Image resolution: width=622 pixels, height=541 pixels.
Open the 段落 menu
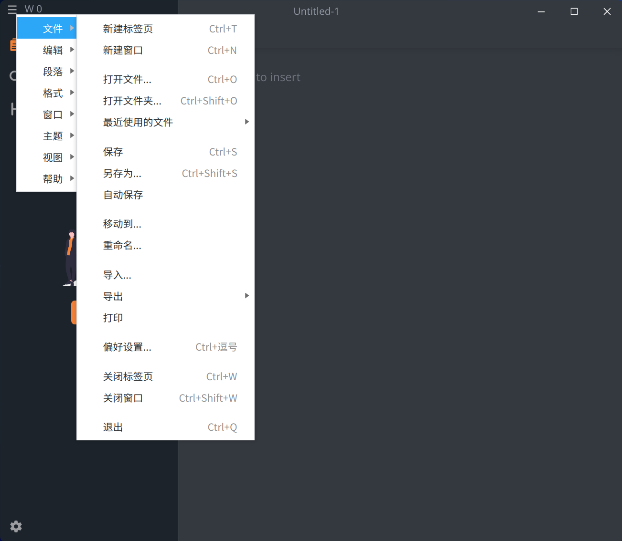click(x=47, y=71)
